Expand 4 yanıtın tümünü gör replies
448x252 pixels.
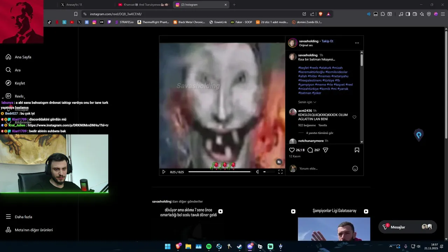point(320,133)
